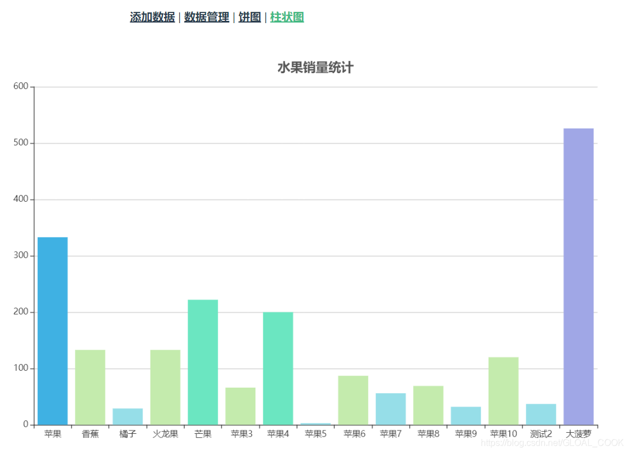
Task: Click the 大菠萝 x-axis label
Action: tap(578, 434)
